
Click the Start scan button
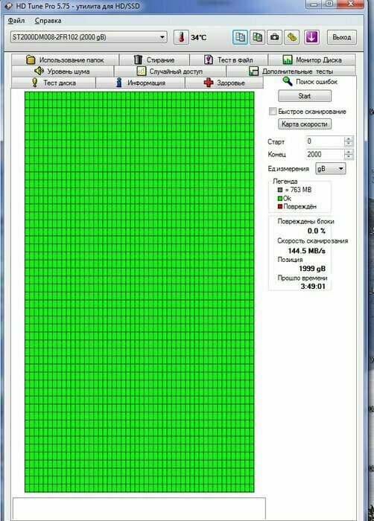click(305, 96)
